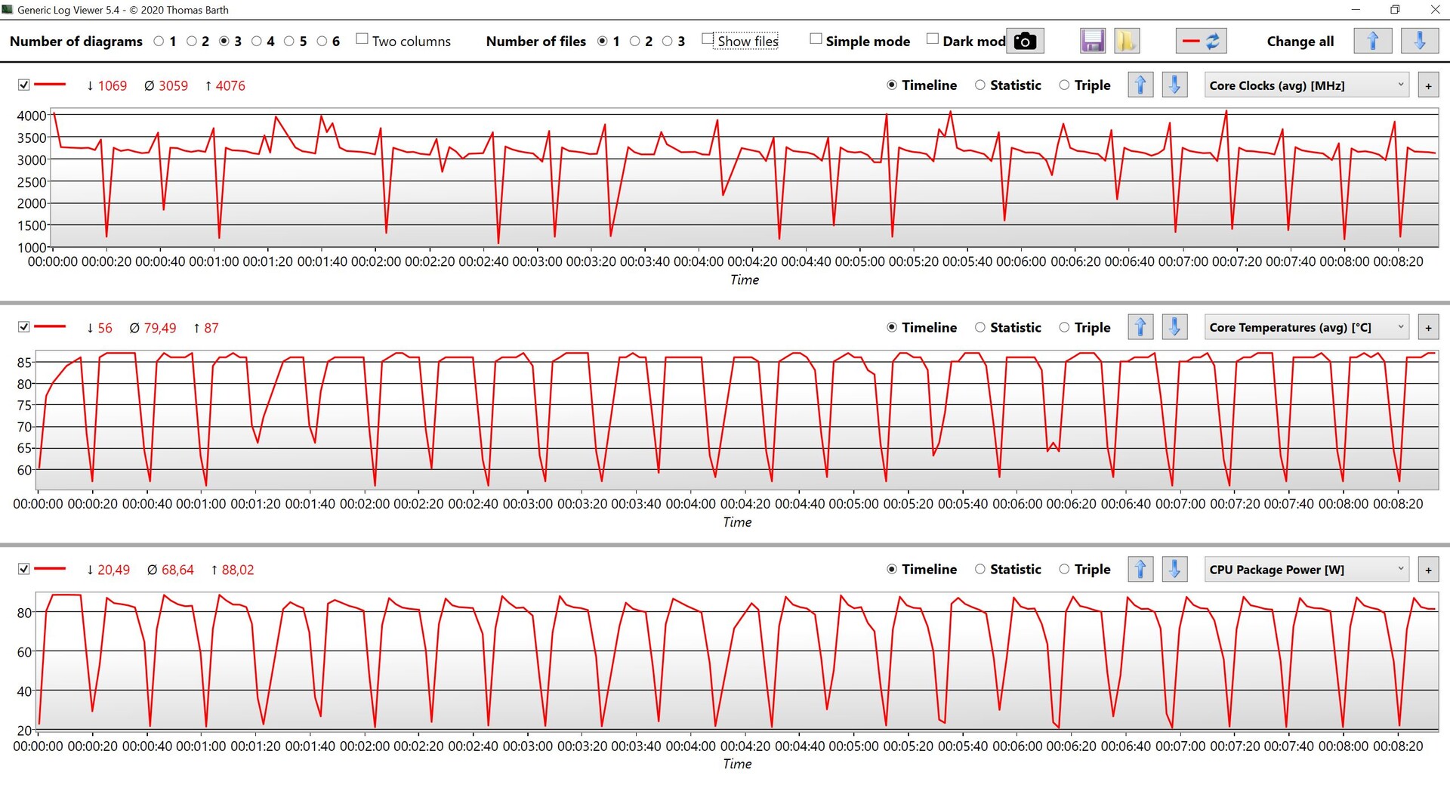This screenshot has height=785, width=1450.
Task: Open the CPU Package Power [W] dropdown
Action: tap(1307, 570)
